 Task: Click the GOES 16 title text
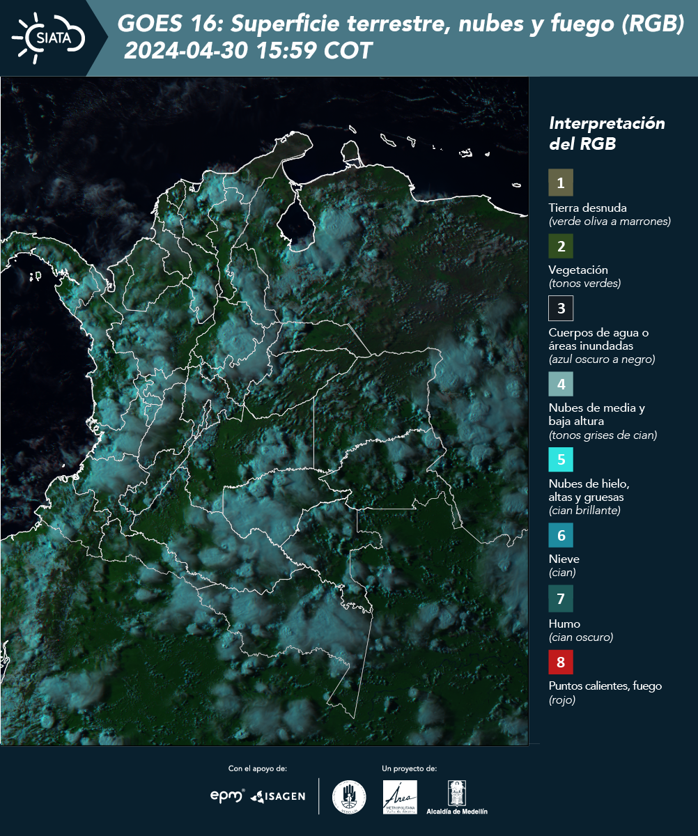coord(401,24)
